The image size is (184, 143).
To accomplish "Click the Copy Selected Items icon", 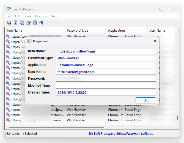I will [22, 23].
